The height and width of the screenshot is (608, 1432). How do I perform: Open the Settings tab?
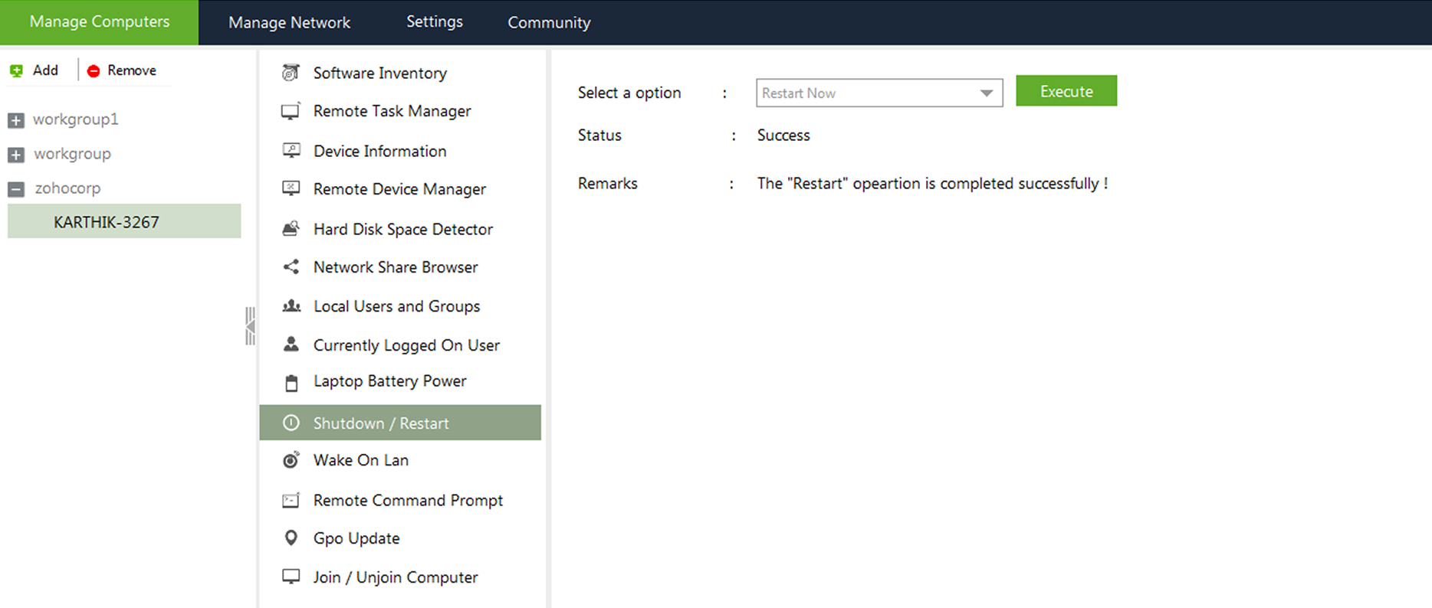coord(434,21)
